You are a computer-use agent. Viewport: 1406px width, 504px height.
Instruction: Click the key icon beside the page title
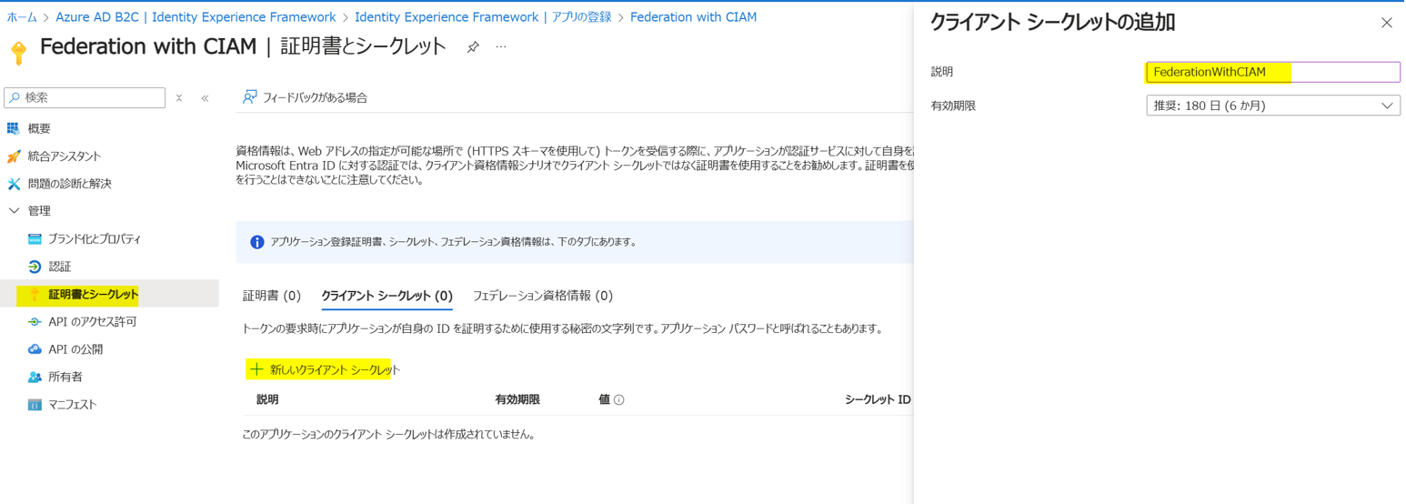(19, 52)
